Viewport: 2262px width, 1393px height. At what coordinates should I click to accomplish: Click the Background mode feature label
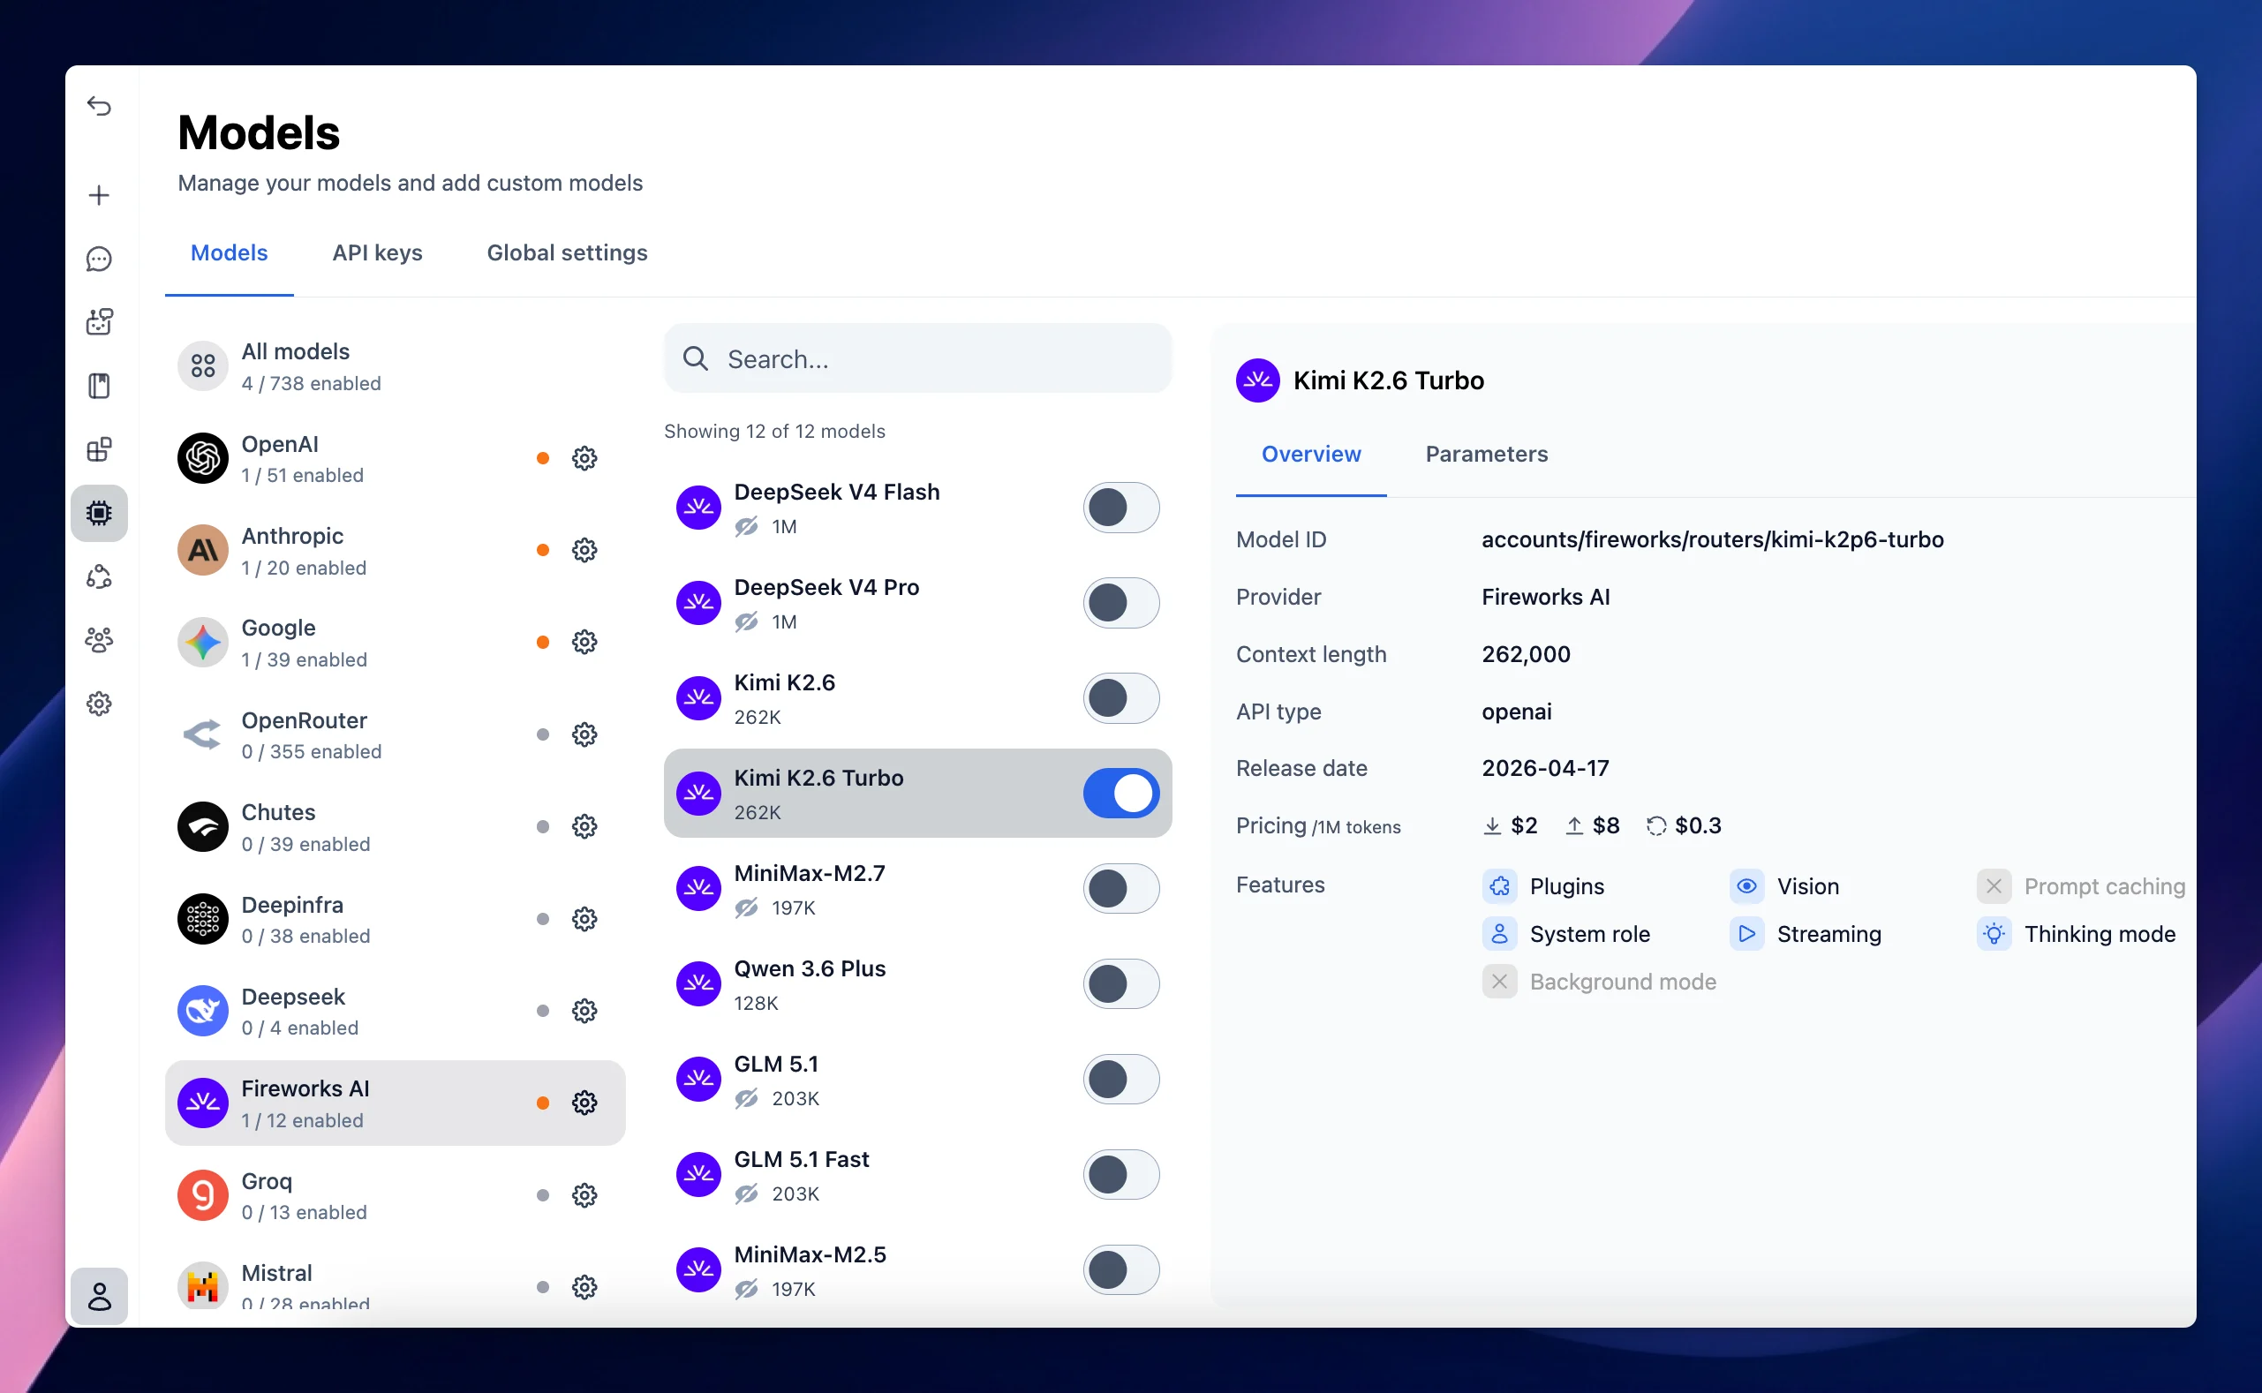coord(1623,983)
